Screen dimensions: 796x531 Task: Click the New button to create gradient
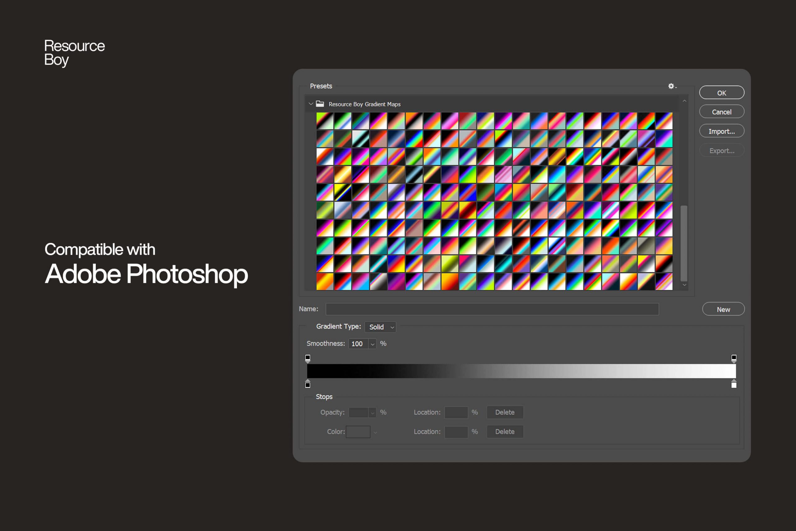point(723,309)
